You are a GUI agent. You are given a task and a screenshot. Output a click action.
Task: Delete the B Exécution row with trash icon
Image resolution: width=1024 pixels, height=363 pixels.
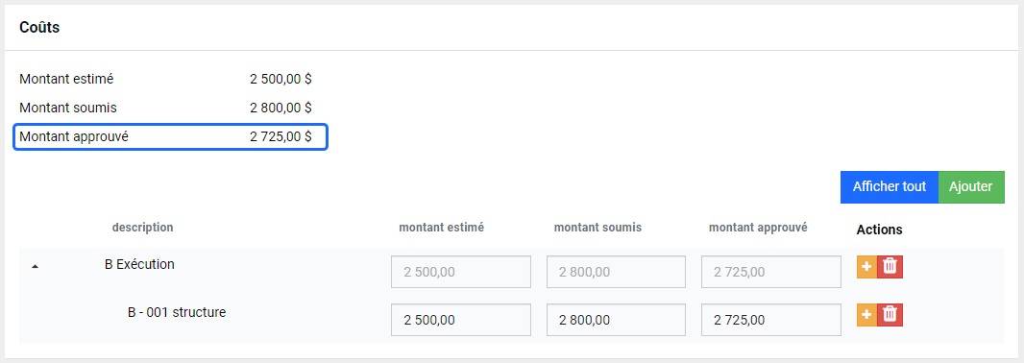[x=890, y=267]
